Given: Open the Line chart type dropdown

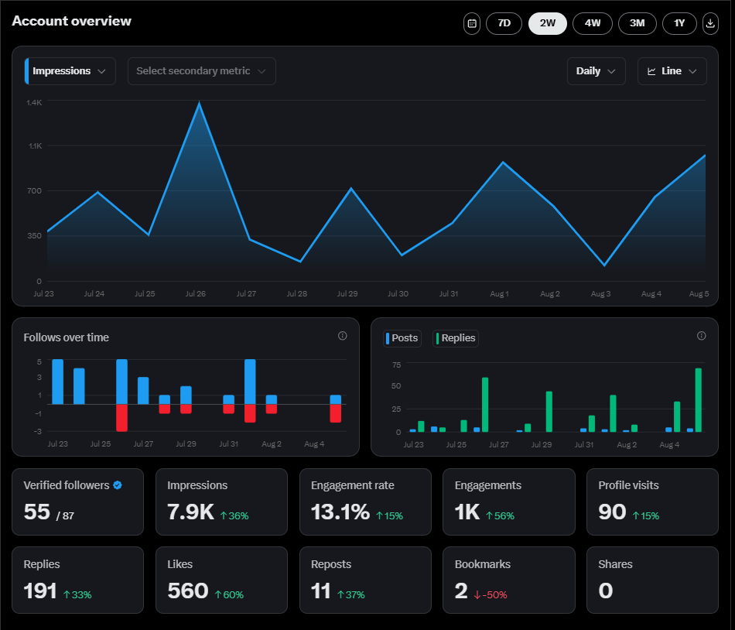Looking at the screenshot, I should 672,71.
